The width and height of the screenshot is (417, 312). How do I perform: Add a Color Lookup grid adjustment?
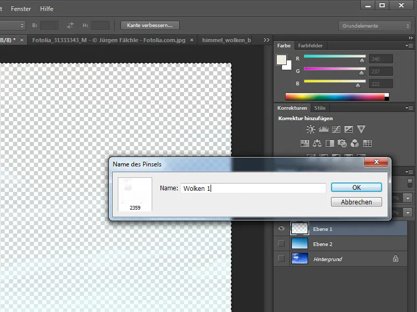(x=367, y=144)
